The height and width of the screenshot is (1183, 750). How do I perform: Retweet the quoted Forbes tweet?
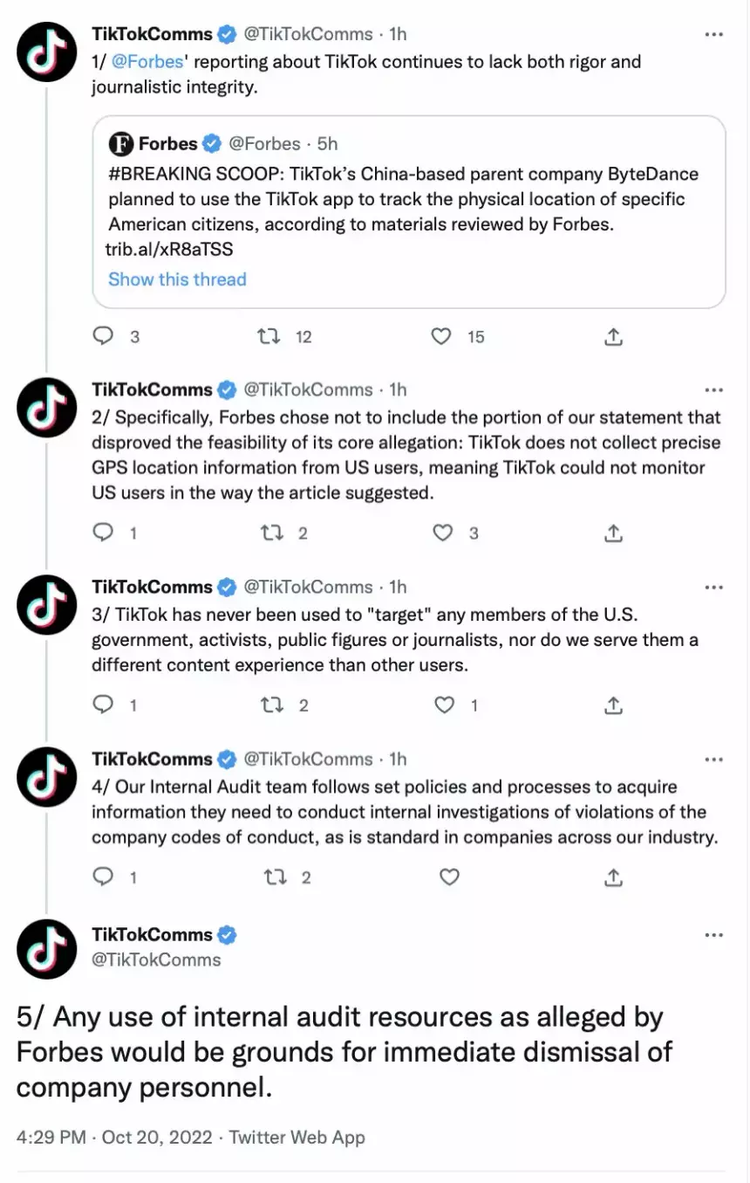[x=271, y=336]
